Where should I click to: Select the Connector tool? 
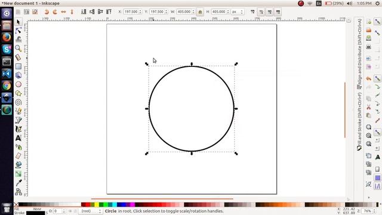19,192
